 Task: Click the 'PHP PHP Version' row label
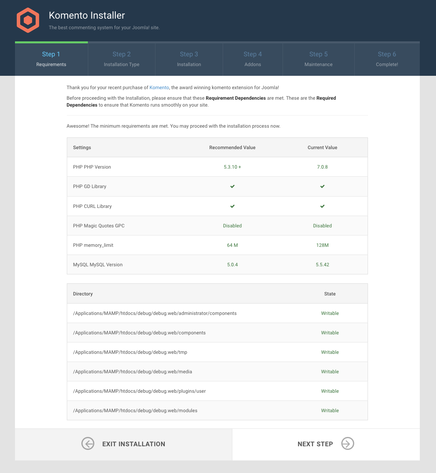(92, 167)
